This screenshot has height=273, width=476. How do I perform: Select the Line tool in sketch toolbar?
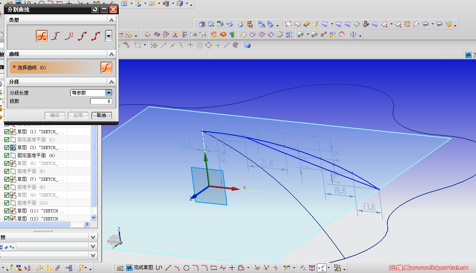point(168,268)
